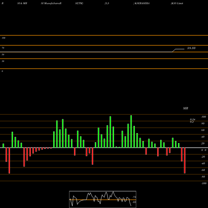The height and width of the screenshot is (208, 208).
Task: Select the MR indicator label
Action: tap(186, 108)
